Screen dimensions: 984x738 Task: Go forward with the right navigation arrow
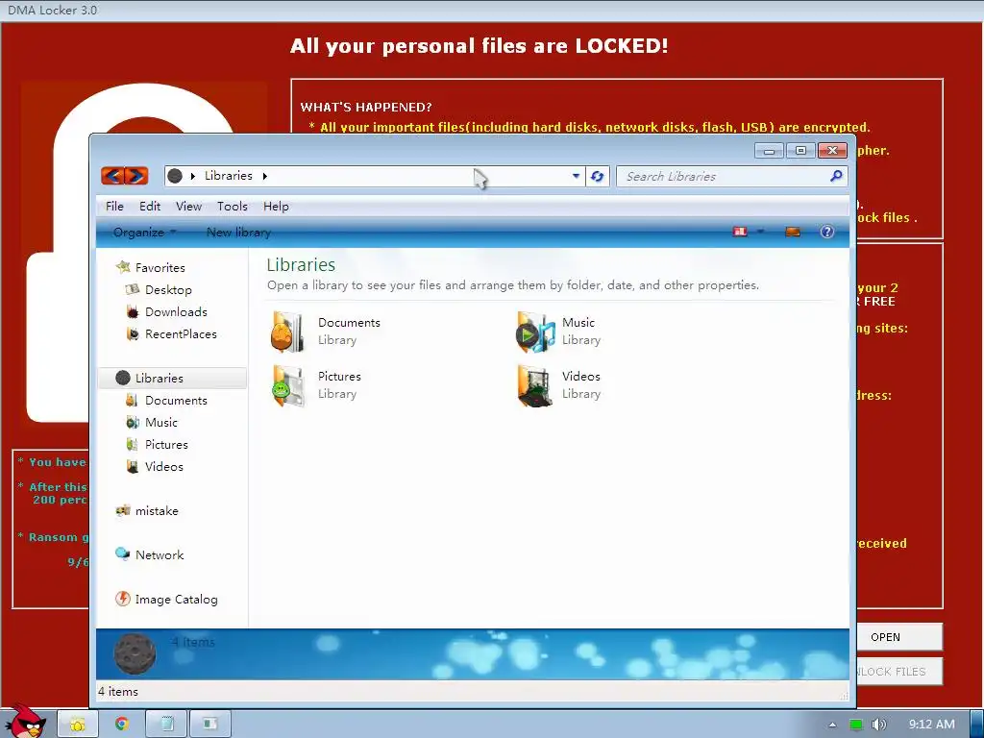pos(136,176)
